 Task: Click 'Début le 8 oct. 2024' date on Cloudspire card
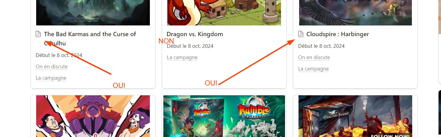[321, 46]
